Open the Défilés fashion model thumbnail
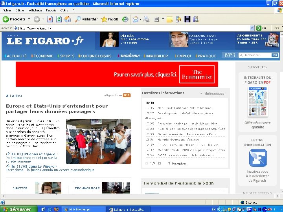The image size is (283, 212). pos(109,39)
